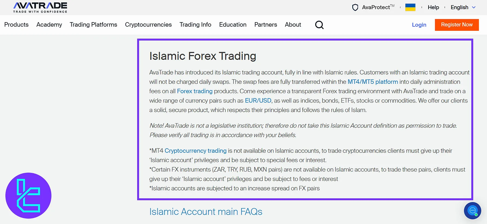Expand the Trading Platforms menu
The height and width of the screenshot is (224, 487).
93,25
